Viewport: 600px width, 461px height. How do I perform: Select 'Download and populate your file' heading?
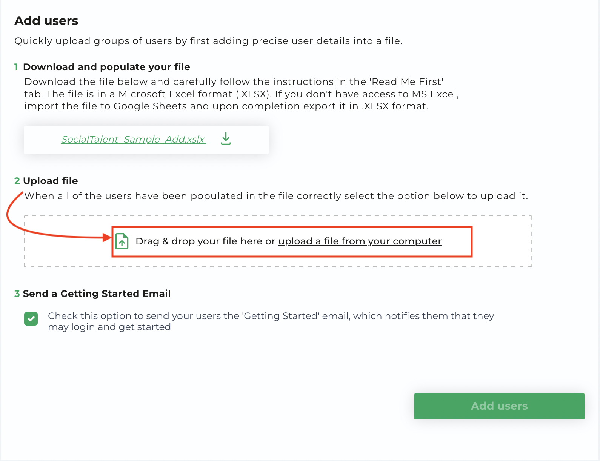(x=106, y=67)
